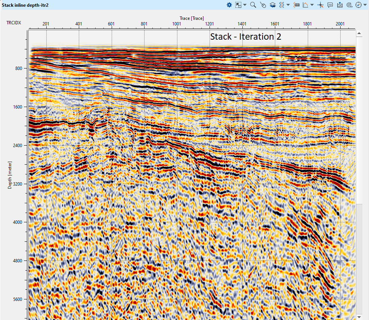Select the measuring tape tool
This screenshot has height=320, width=369.
[350, 5]
